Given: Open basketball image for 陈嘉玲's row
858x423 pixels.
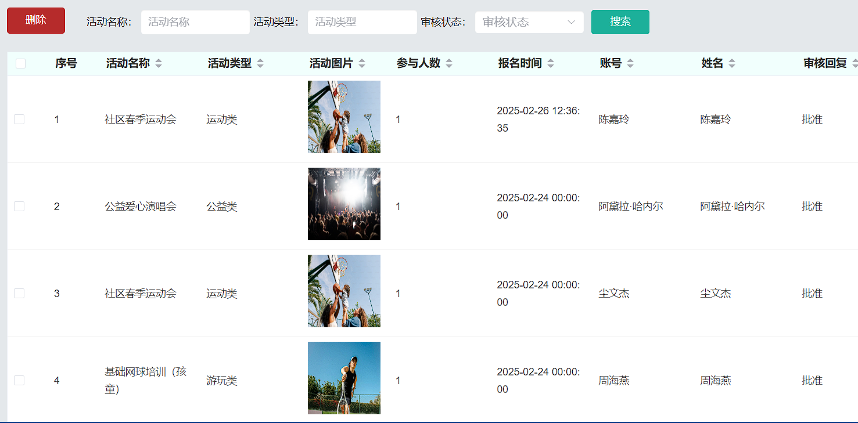Looking at the screenshot, I should 344,117.
